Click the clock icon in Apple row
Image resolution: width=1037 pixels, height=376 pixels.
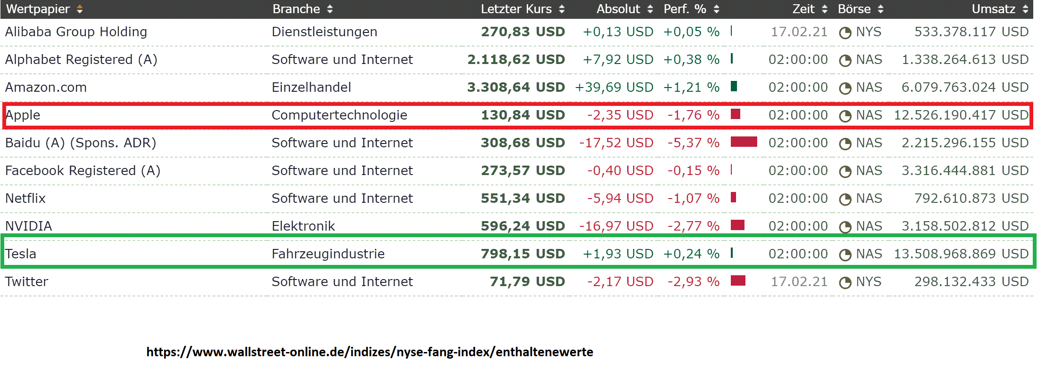pyautogui.click(x=845, y=116)
